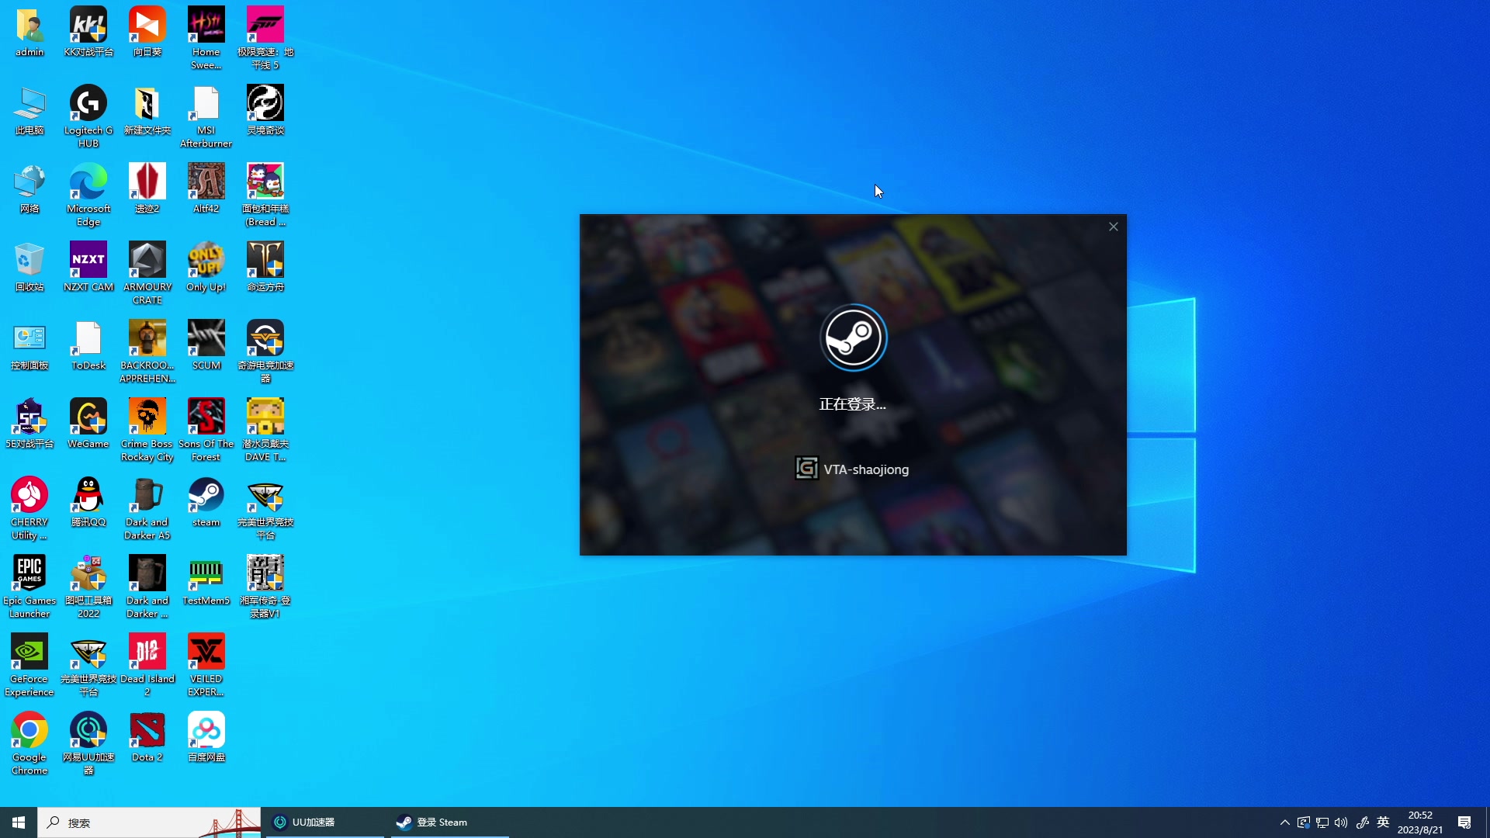1490x838 pixels.
Task: Select the MSI Afterburner shortcut
Action: coord(206,116)
